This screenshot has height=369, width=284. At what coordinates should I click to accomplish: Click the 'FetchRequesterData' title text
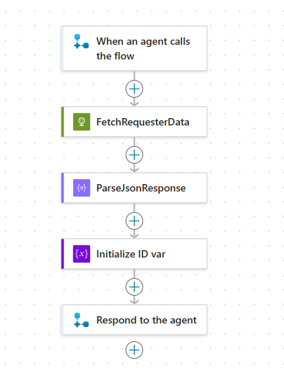pyautogui.click(x=143, y=122)
